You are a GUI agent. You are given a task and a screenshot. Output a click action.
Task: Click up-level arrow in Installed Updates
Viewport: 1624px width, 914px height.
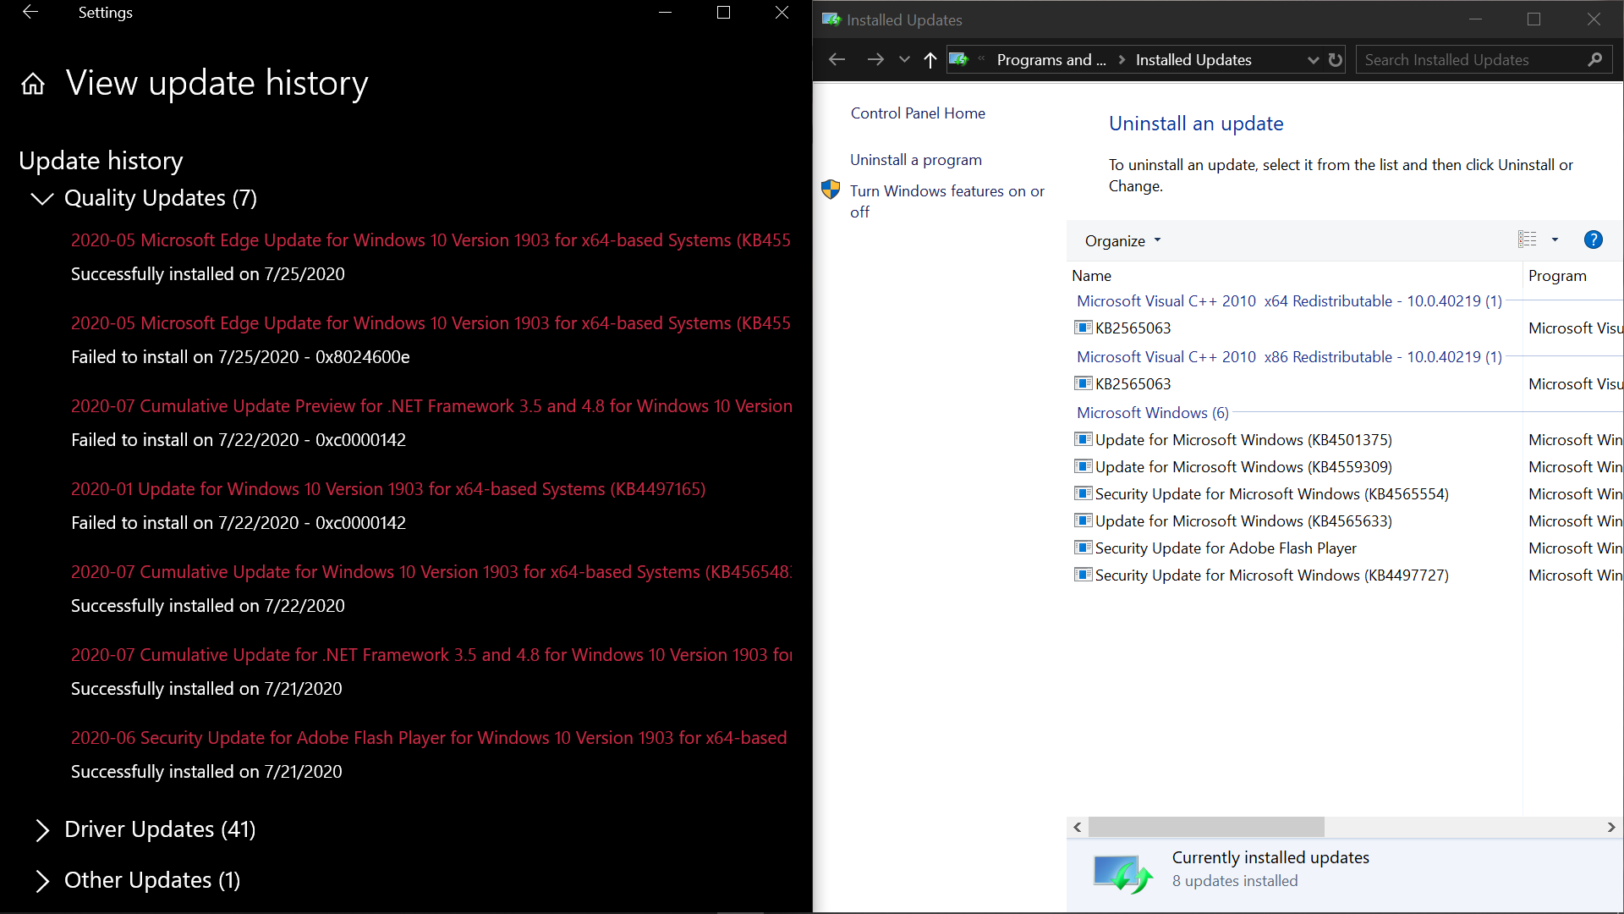[930, 60]
